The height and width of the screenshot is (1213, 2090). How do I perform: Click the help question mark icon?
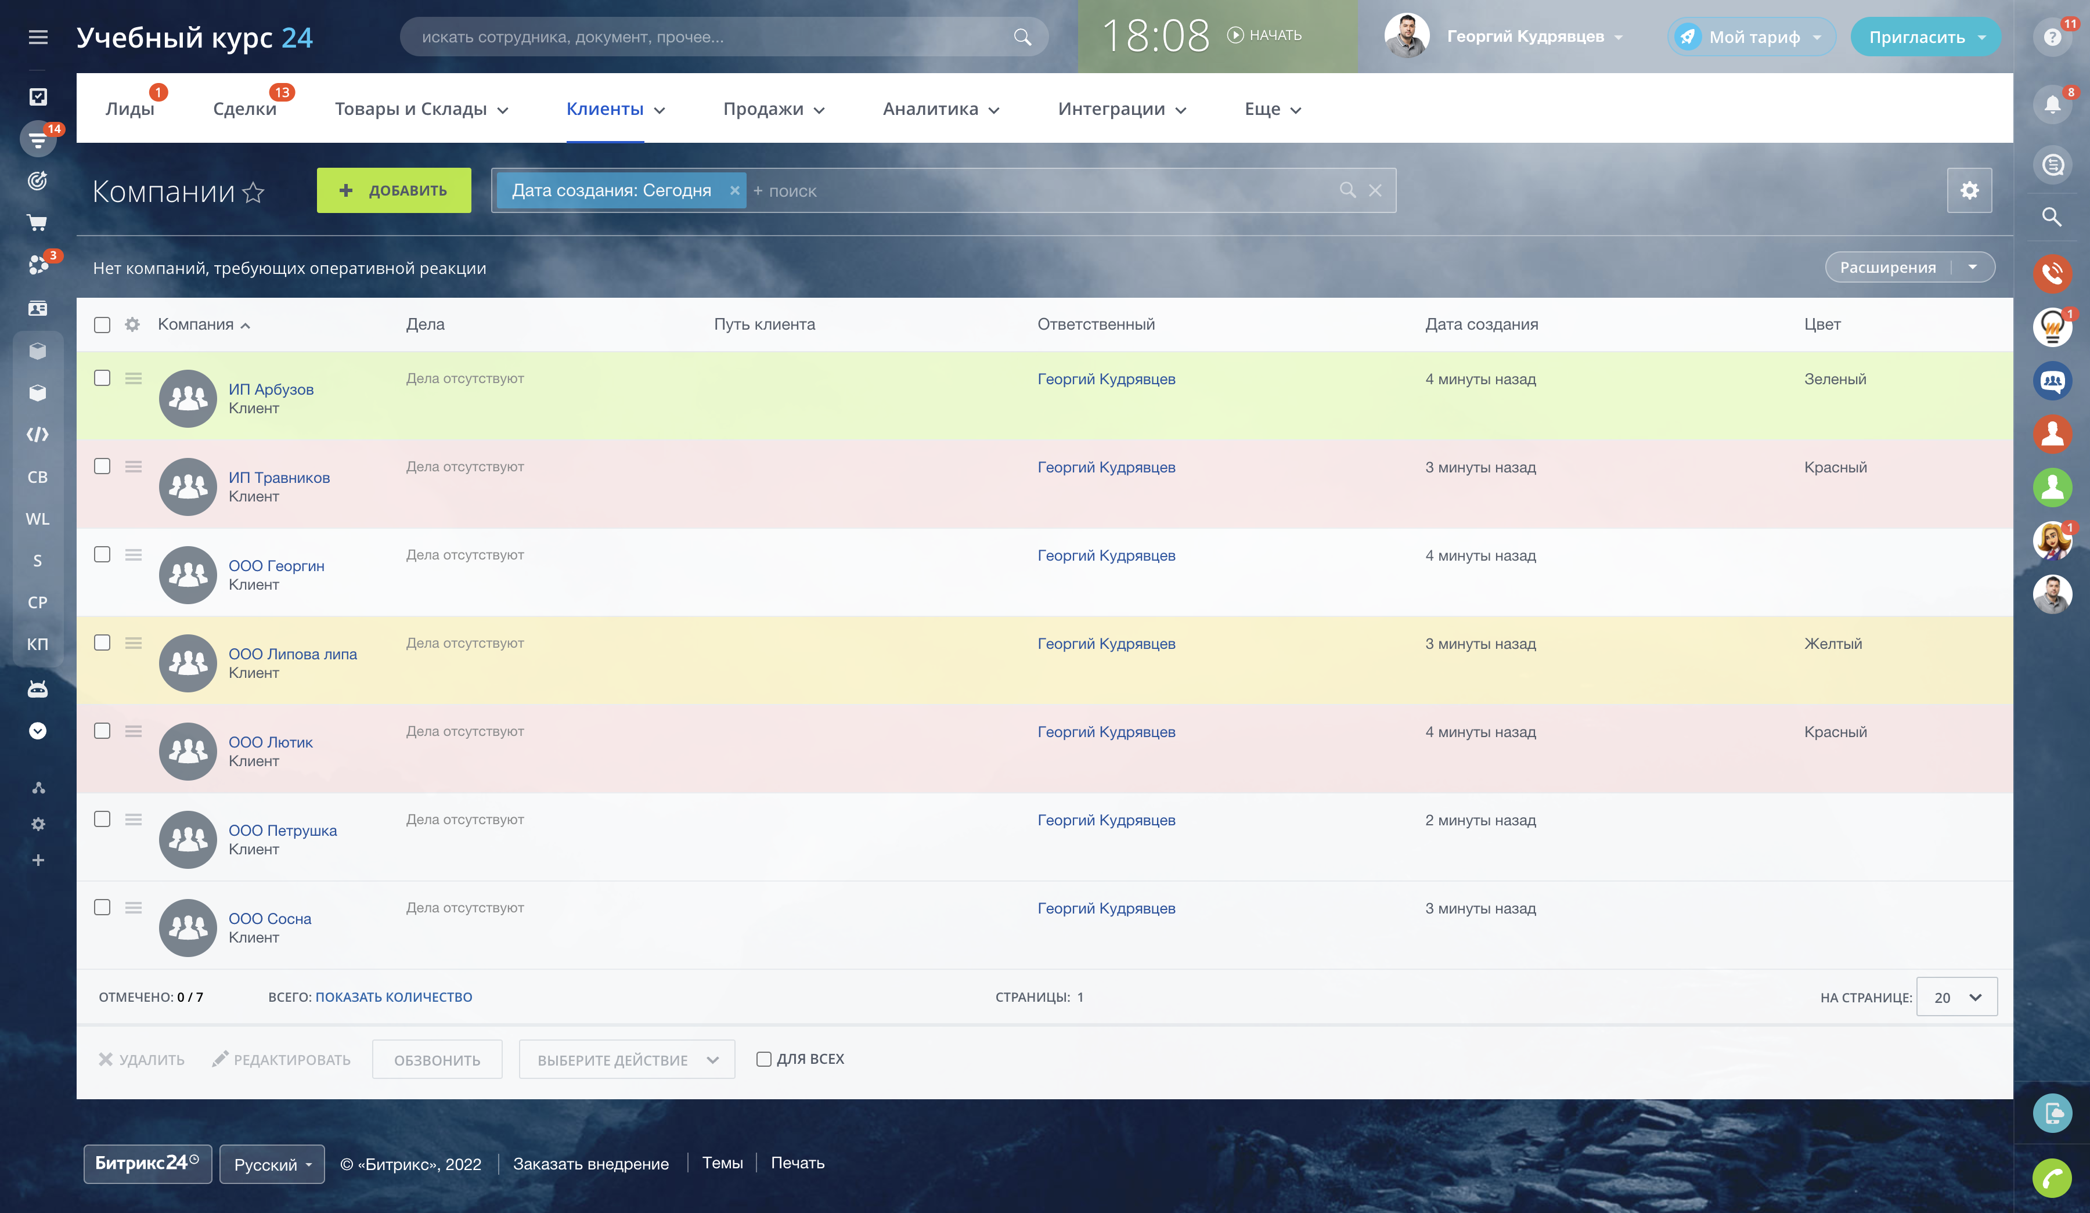[x=2052, y=37]
